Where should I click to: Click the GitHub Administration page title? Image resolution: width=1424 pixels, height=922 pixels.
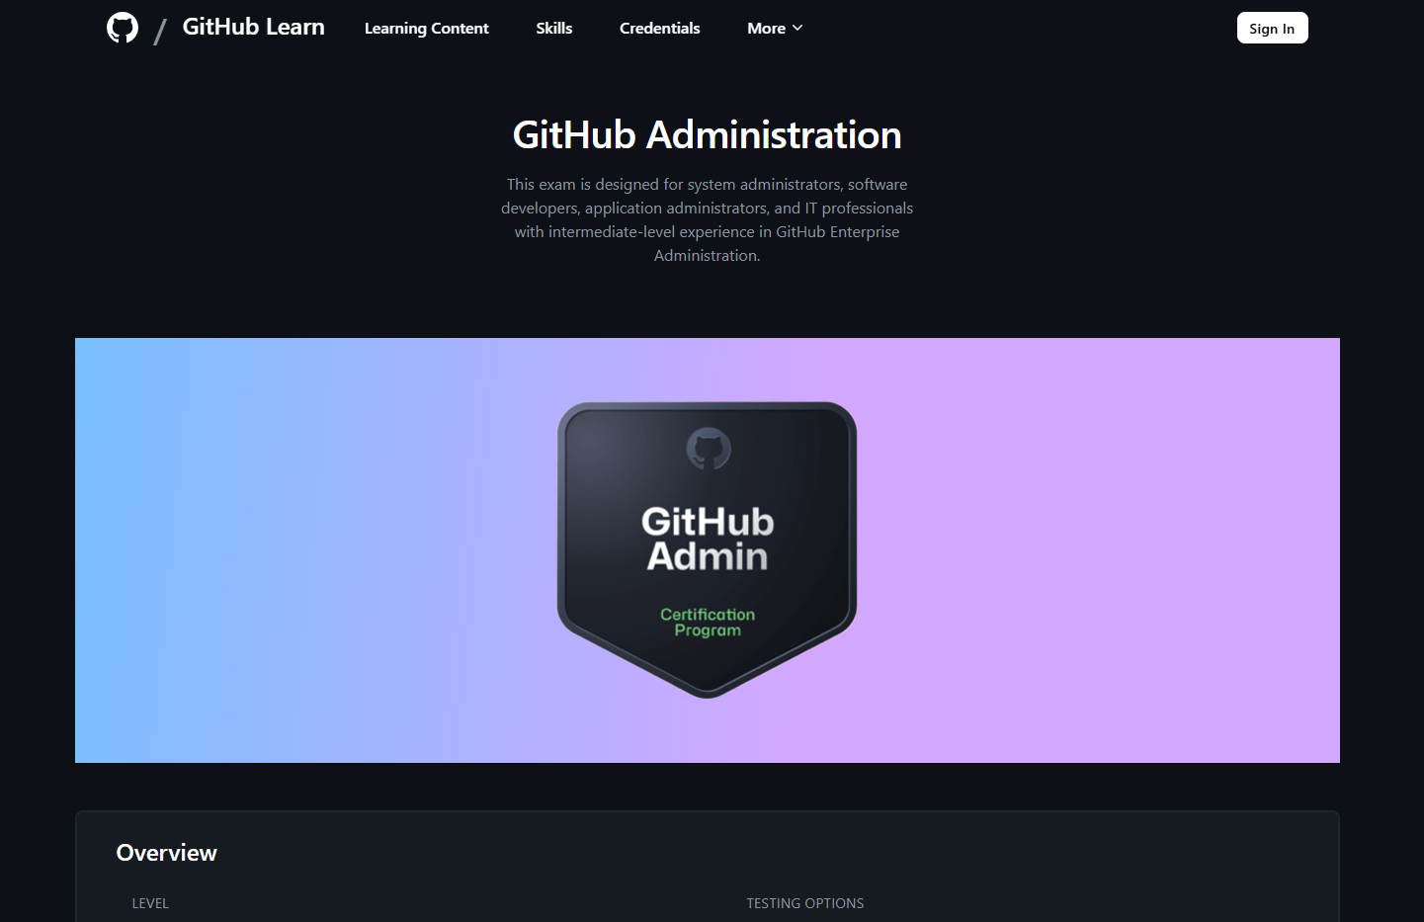pyautogui.click(x=708, y=134)
